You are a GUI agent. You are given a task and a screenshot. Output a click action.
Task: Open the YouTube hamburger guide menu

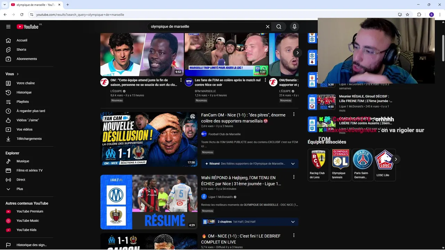(8, 27)
